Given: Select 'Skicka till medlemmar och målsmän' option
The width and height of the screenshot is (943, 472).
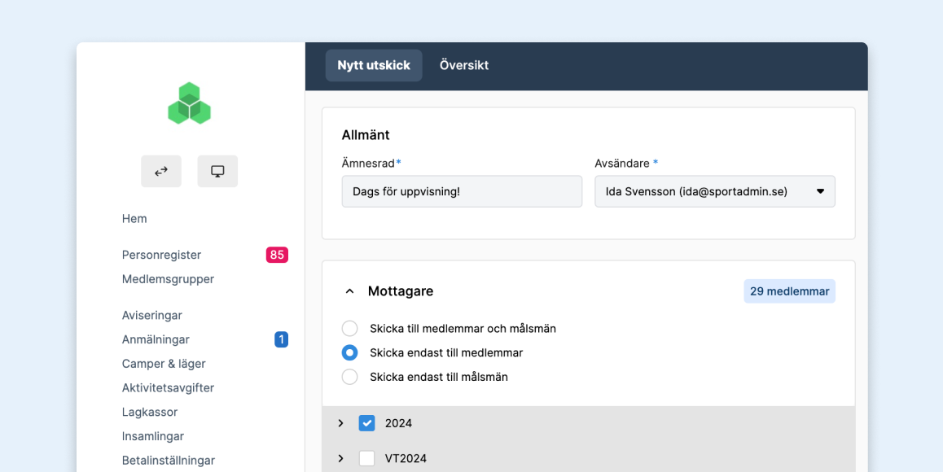Looking at the screenshot, I should pyautogui.click(x=349, y=329).
